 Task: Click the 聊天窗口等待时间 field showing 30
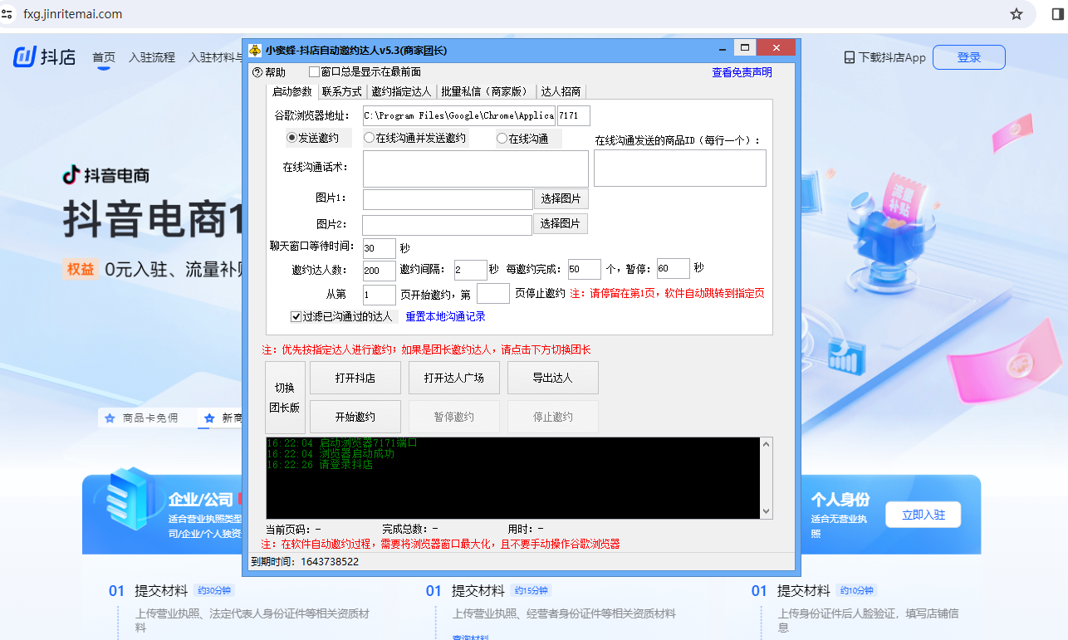pyautogui.click(x=380, y=248)
